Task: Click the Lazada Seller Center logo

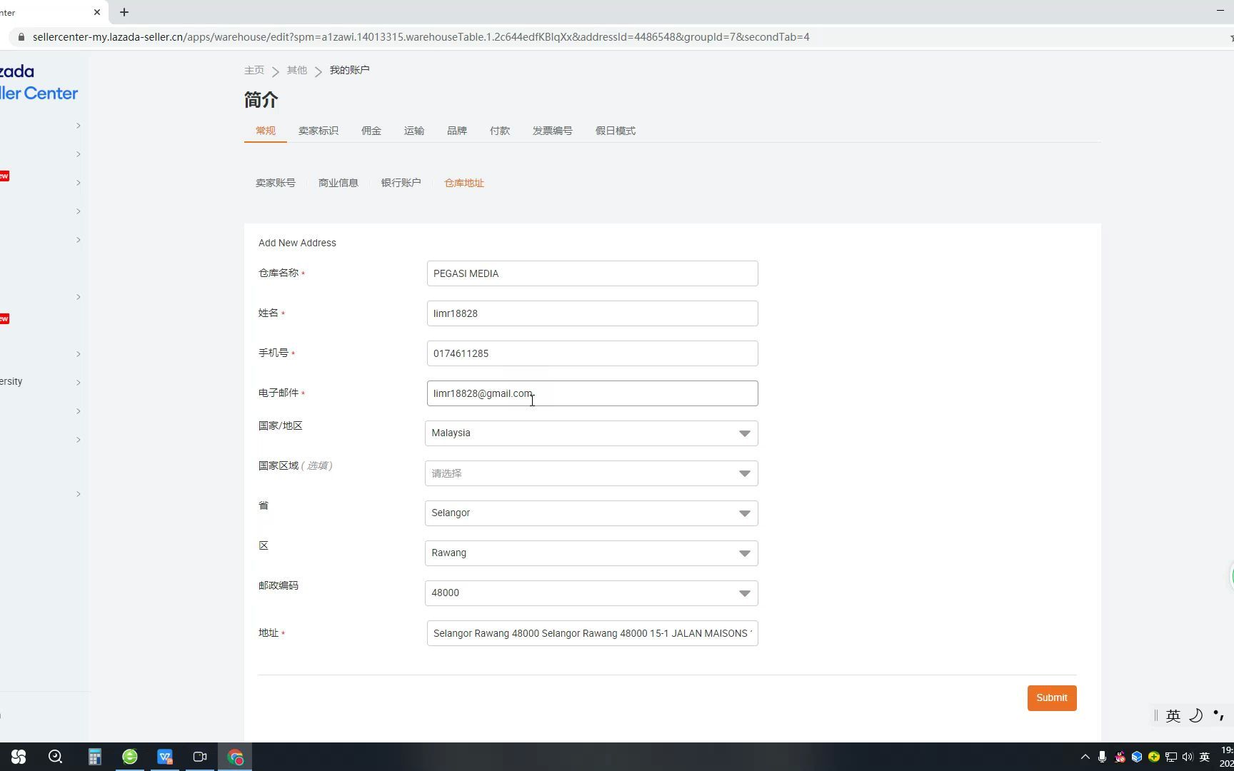Action: (39, 82)
